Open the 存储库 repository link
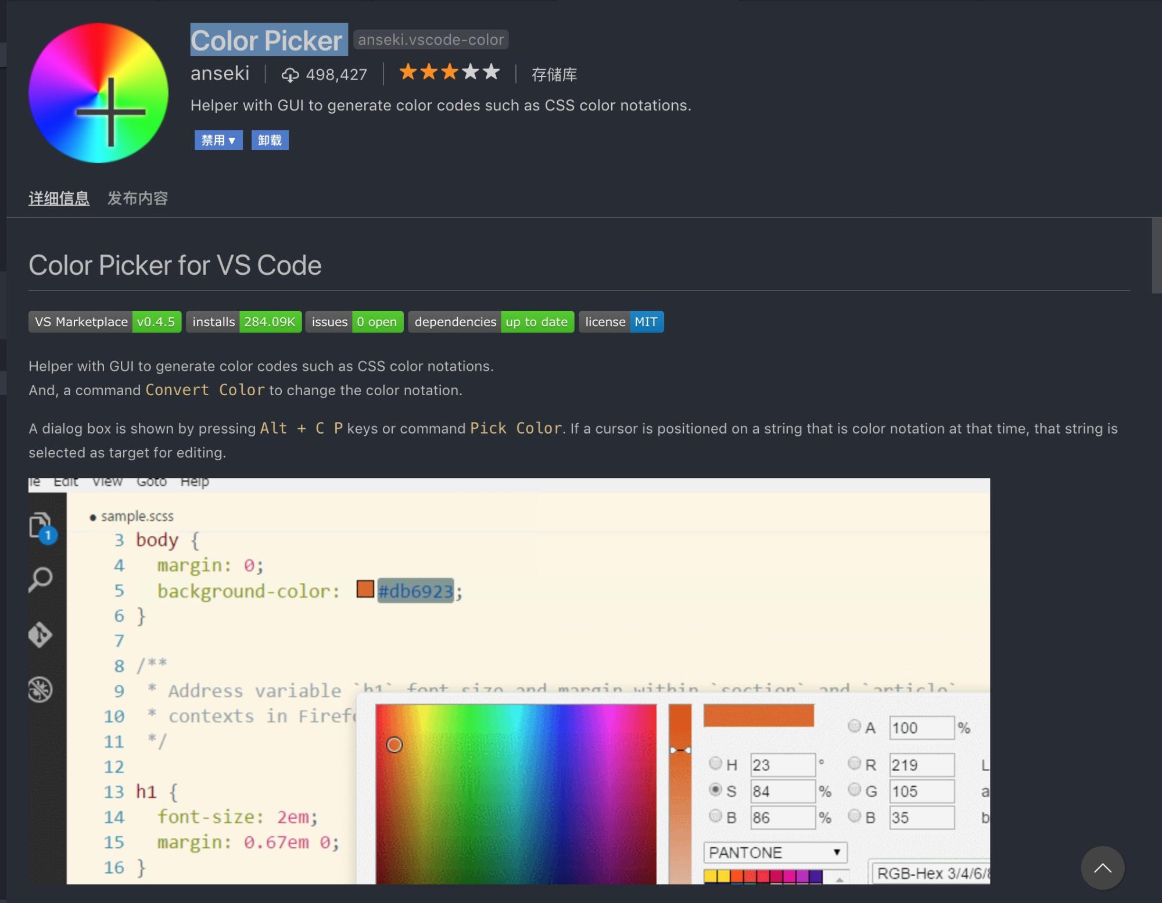The image size is (1162, 903). tap(554, 74)
